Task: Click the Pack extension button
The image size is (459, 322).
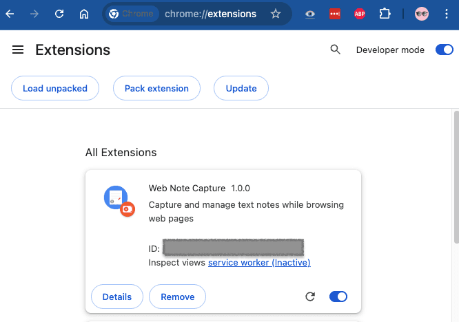Action: [x=156, y=88]
